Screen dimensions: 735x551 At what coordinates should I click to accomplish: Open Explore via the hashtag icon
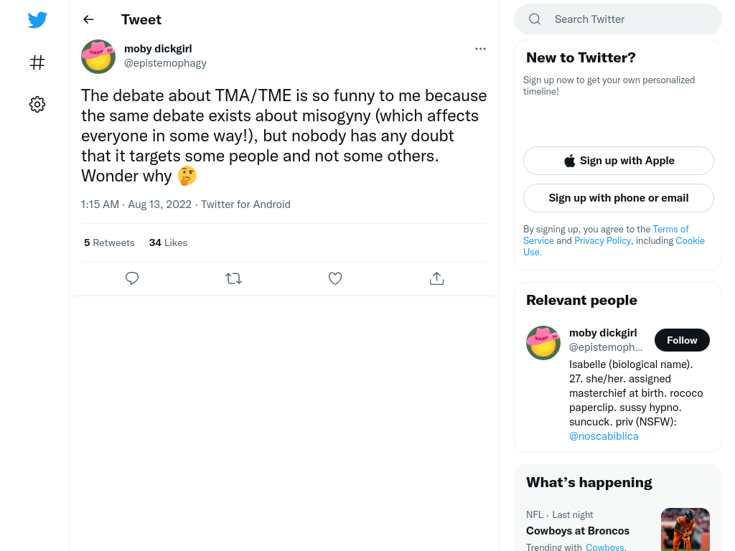(37, 62)
